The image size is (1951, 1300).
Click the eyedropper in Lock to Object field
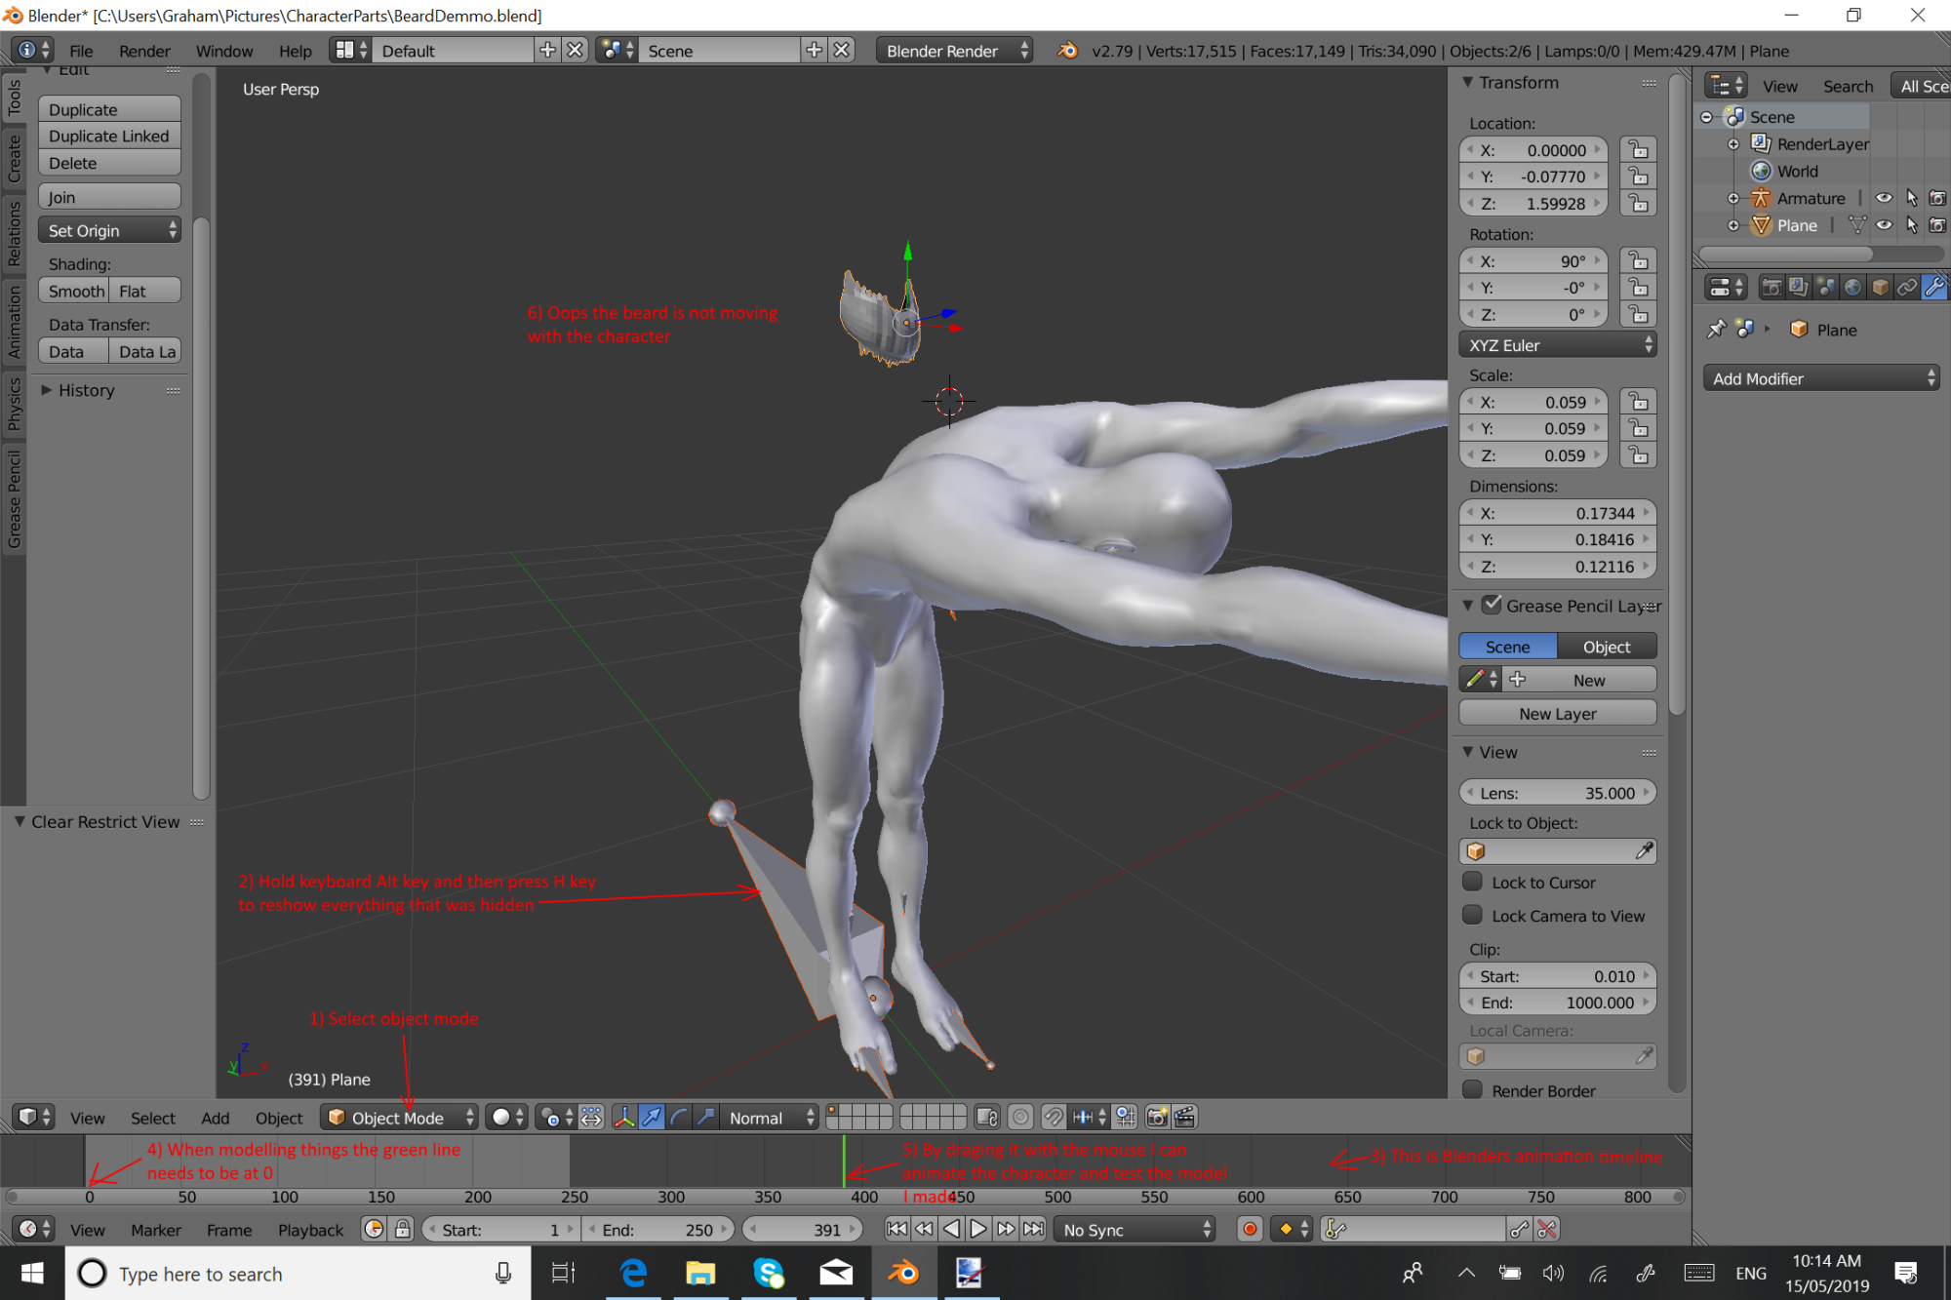[1644, 851]
